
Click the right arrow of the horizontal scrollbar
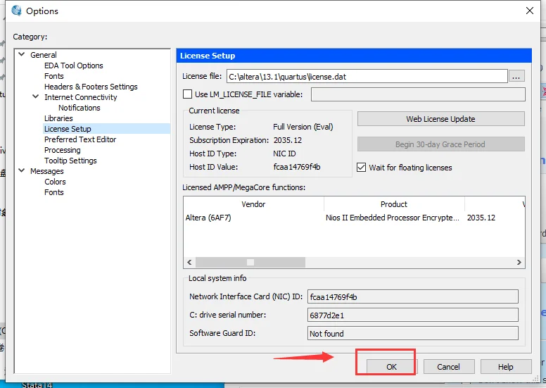519,262
